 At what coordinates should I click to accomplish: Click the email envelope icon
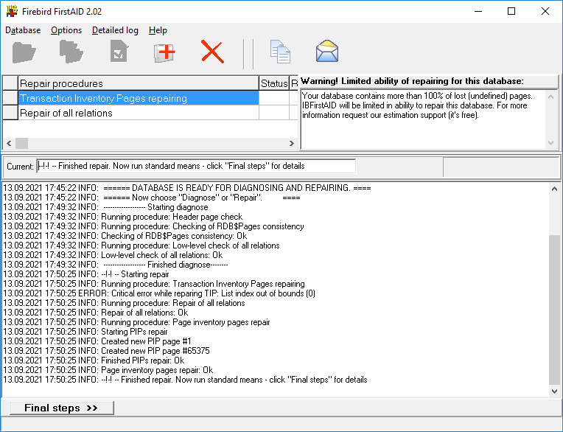click(327, 51)
